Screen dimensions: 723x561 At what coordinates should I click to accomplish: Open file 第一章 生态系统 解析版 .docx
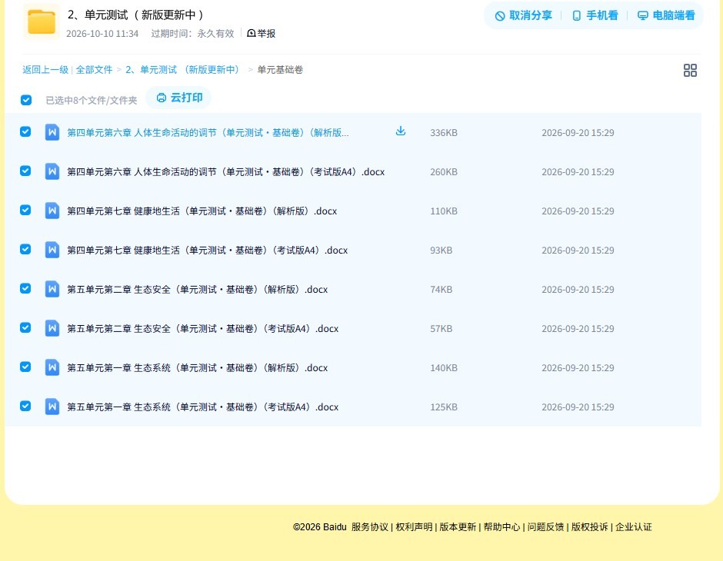(x=198, y=367)
